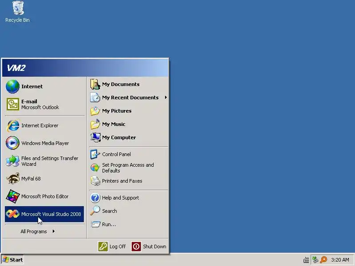Click the Run... label
355x266 pixels.
(x=109, y=224)
